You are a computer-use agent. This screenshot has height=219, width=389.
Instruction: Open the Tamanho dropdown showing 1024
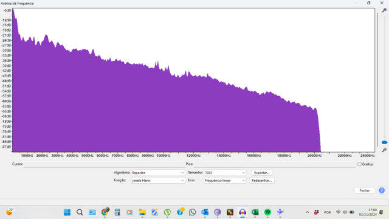(225, 173)
